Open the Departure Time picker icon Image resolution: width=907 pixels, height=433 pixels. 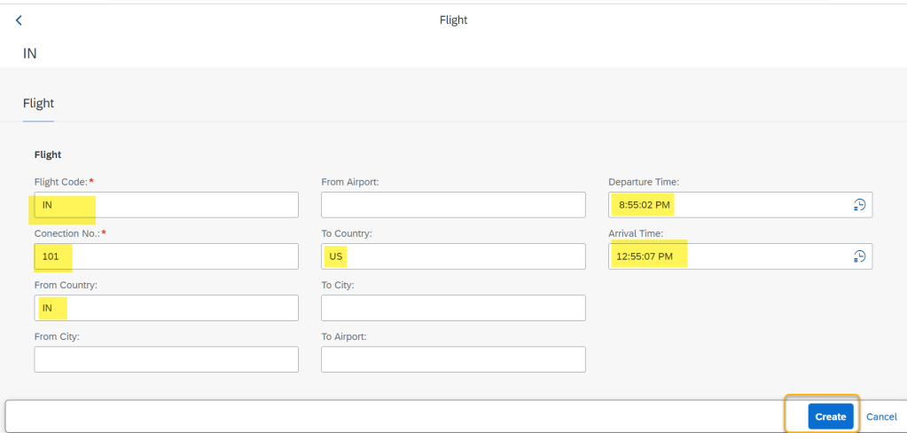point(859,205)
